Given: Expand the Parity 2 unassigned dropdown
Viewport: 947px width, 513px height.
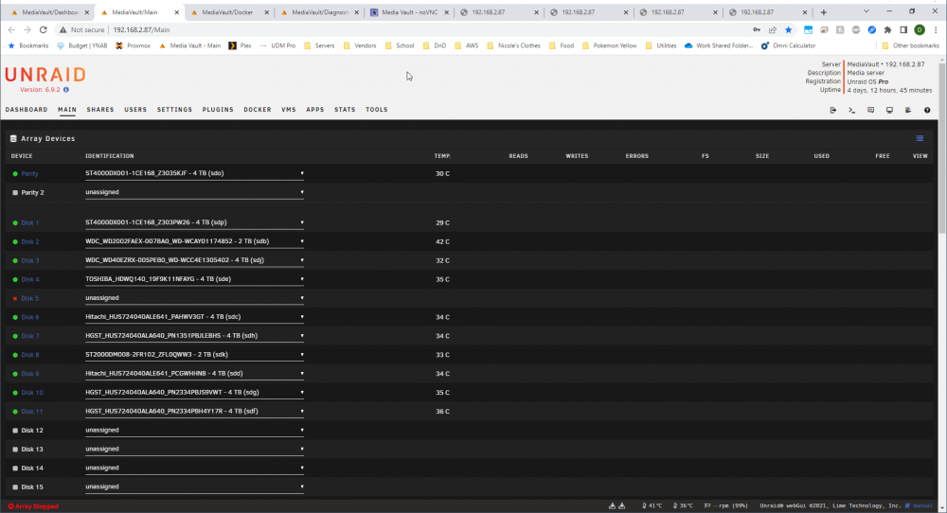Looking at the screenshot, I should point(194,192).
